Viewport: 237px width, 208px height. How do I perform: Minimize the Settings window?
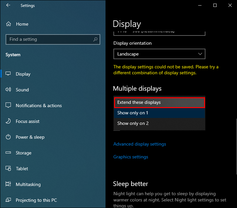coord(200,6)
